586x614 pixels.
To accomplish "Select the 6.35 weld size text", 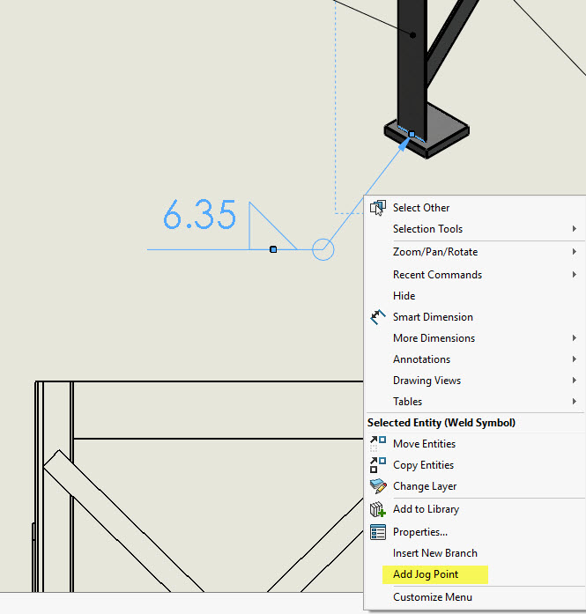I will pyautogui.click(x=200, y=214).
